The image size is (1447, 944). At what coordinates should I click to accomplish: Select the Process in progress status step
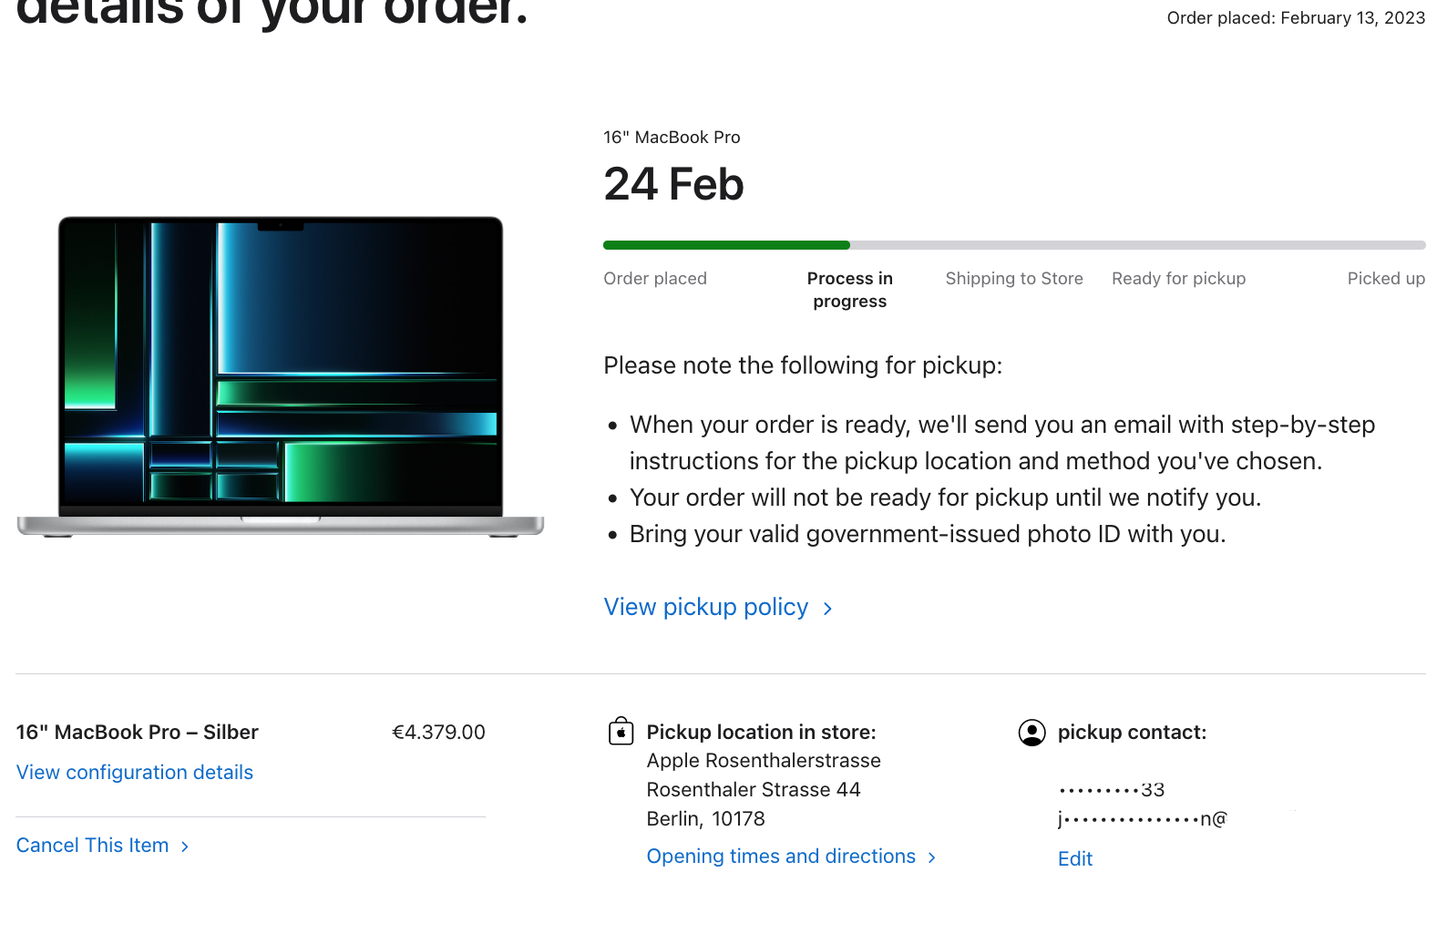(x=850, y=290)
